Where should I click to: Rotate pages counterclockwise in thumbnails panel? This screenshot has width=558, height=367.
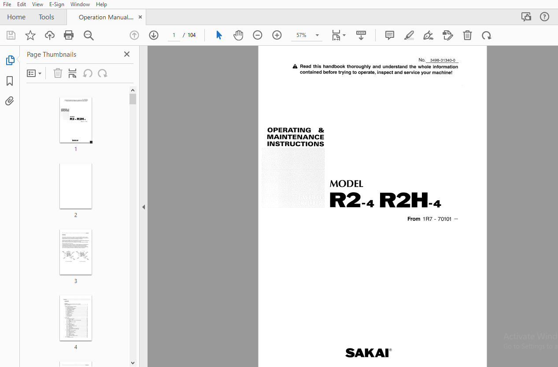88,73
